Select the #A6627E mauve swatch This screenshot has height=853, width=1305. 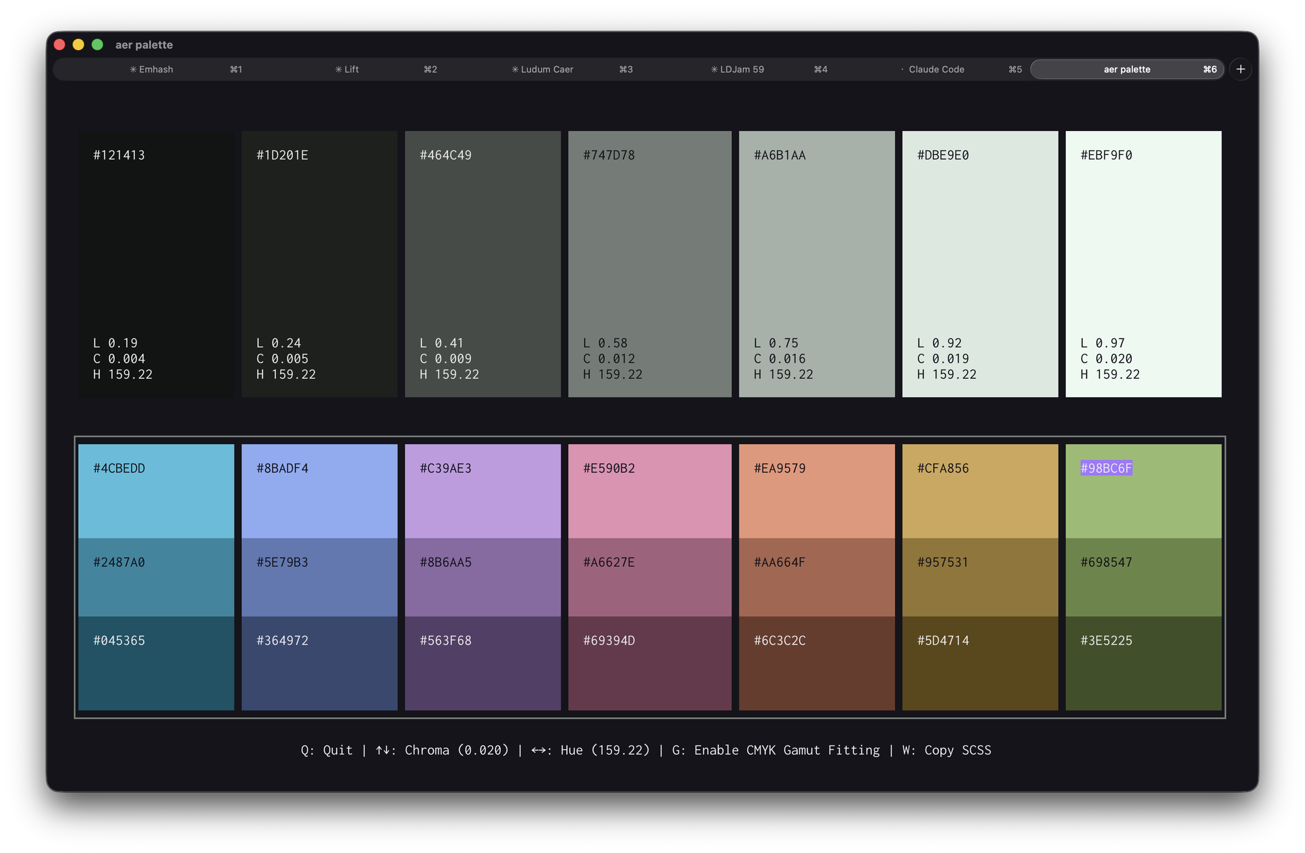coord(650,577)
